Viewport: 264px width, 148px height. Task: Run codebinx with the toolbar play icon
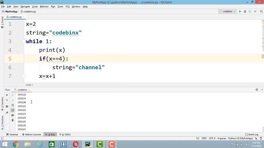240,12
